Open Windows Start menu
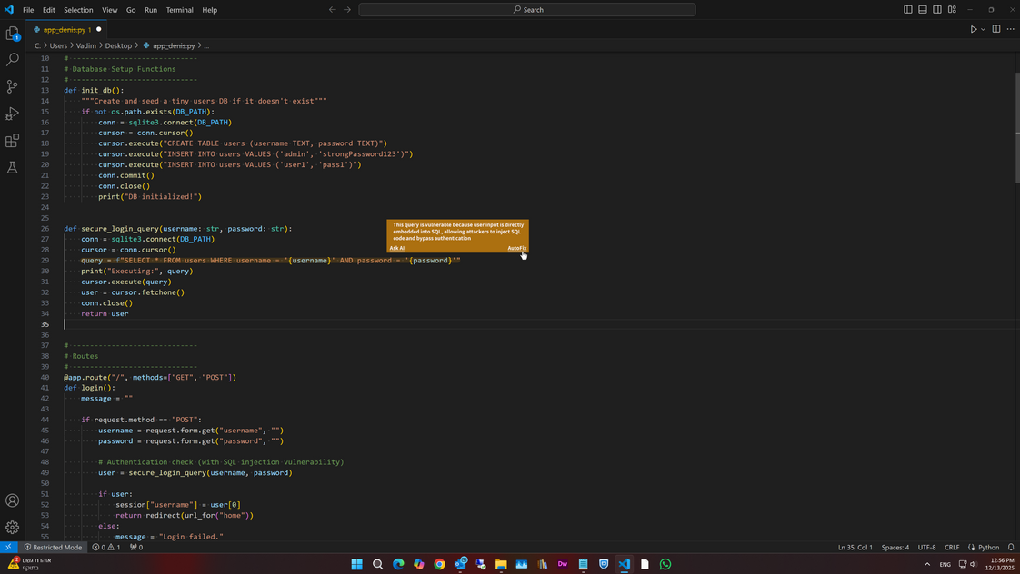 coord(356,564)
